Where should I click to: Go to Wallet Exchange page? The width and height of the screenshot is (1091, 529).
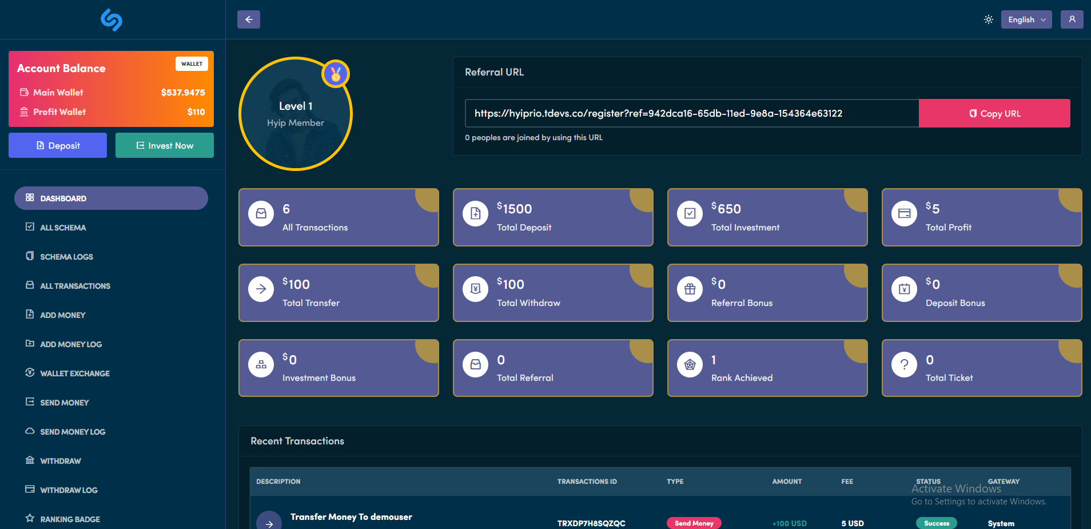coord(74,373)
